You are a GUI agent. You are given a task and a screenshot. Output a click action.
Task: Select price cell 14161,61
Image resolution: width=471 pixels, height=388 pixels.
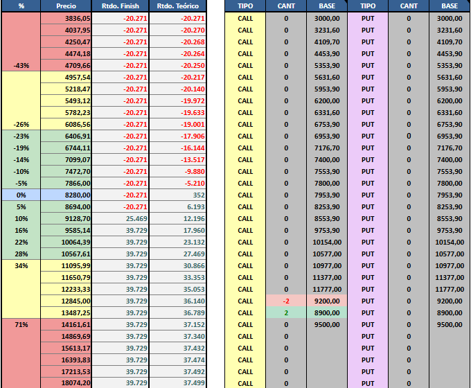pyautogui.click(x=66, y=324)
